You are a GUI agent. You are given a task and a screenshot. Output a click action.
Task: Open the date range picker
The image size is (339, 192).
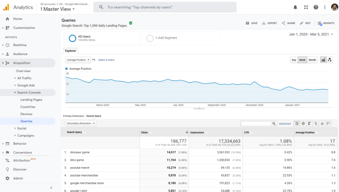311,34
